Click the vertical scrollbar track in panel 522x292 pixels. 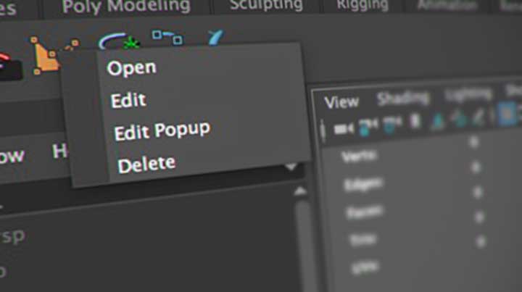[x=302, y=246]
